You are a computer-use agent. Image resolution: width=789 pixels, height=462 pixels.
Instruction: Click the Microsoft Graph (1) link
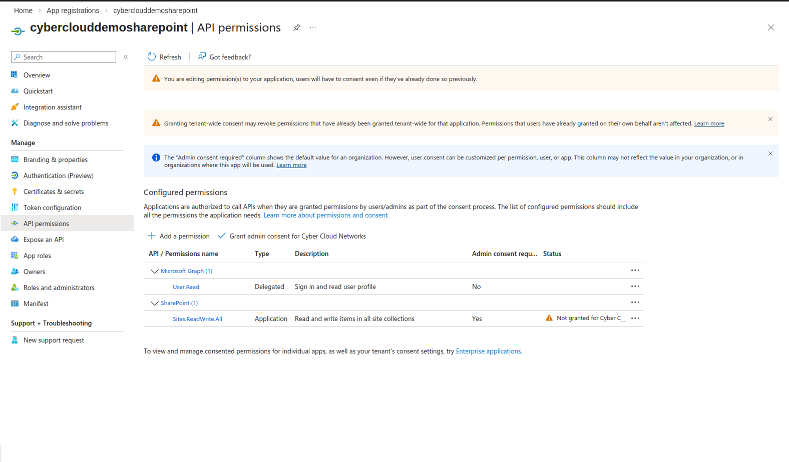coord(186,271)
